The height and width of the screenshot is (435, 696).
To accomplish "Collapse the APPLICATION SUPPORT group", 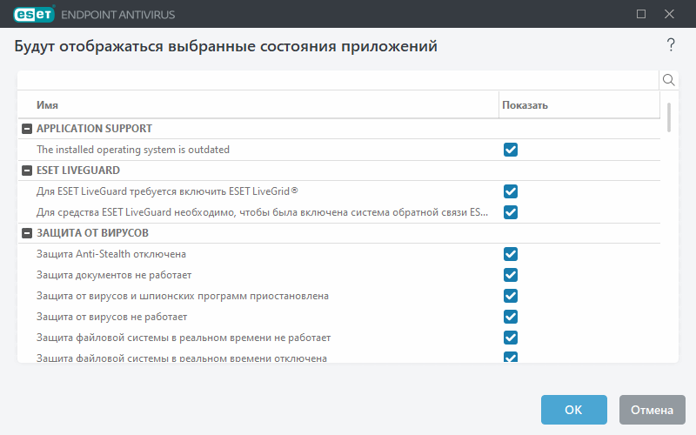I will 27,129.
